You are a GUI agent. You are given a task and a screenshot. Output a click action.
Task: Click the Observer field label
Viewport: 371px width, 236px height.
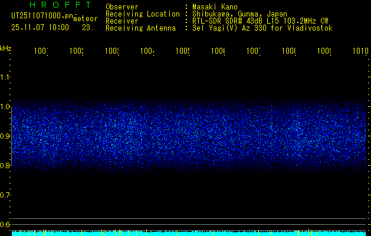pyautogui.click(x=122, y=6)
